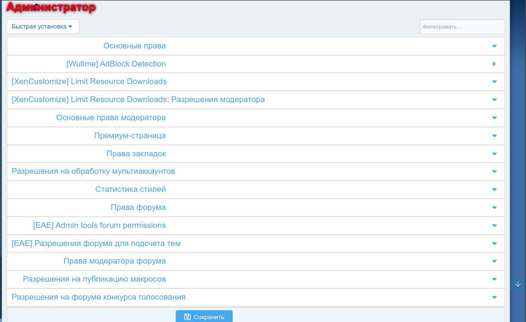Click Основные права модератора section title
Image resolution: width=526 pixels, height=322 pixels.
click(111, 117)
